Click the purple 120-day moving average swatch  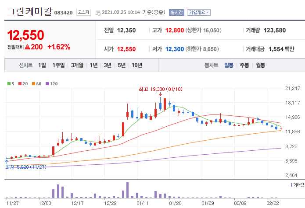coord(47,83)
